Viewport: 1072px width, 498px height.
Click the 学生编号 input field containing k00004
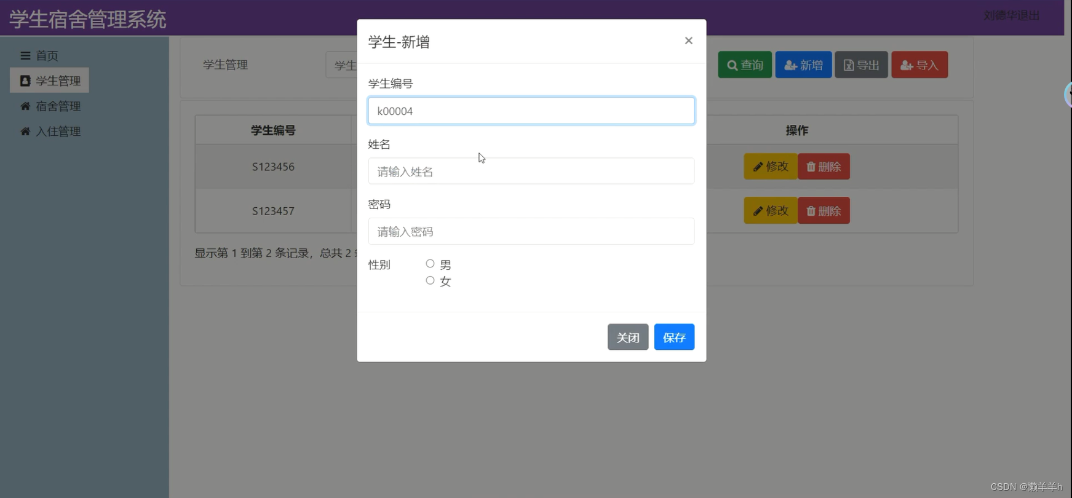click(531, 111)
